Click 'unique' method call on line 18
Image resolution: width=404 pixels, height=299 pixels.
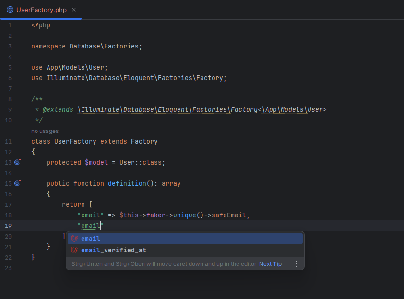click(185, 215)
